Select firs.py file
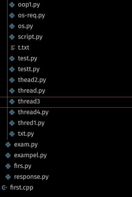The height and width of the screenshot is (197, 132). (22, 166)
